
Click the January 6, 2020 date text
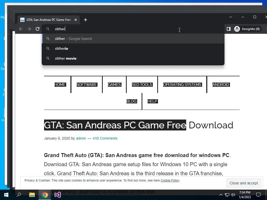tap(57, 138)
